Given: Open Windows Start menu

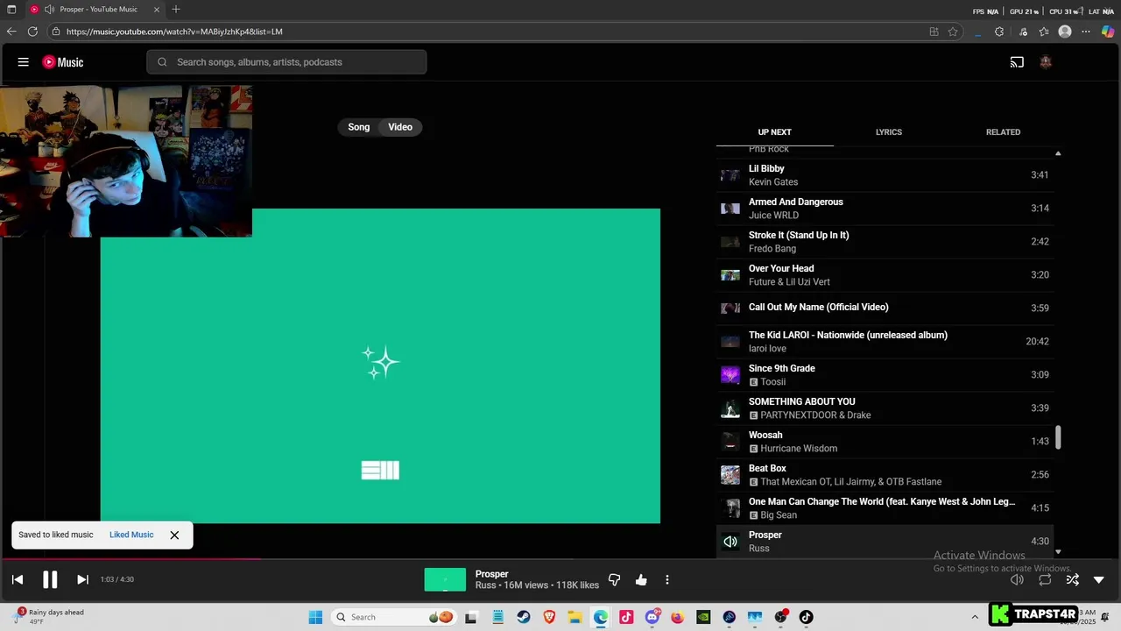Looking at the screenshot, I should click(x=315, y=617).
